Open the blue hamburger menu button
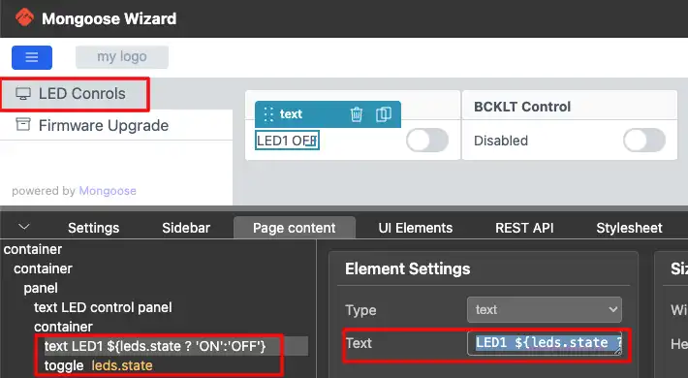Image resolution: width=688 pixels, height=378 pixels. click(x=32, y=57)
